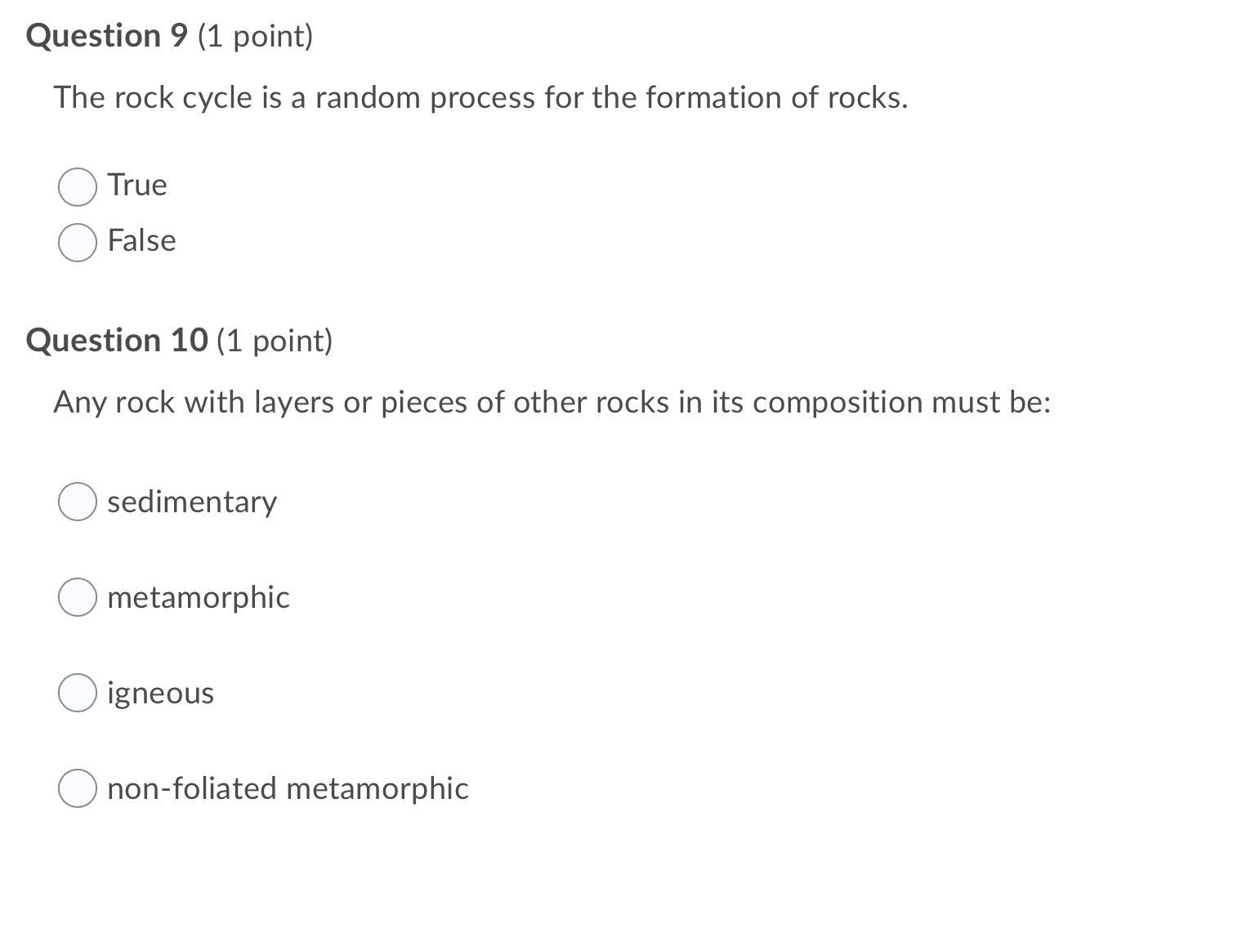Mark the igneous radio button

pyautogui.click(x=78, y=693)
